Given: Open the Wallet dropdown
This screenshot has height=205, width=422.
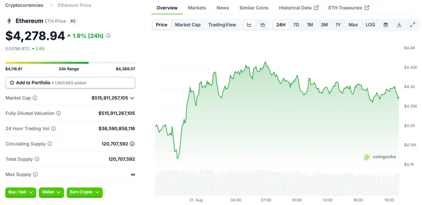Looking at the screenshot, I should click(51, 192).
